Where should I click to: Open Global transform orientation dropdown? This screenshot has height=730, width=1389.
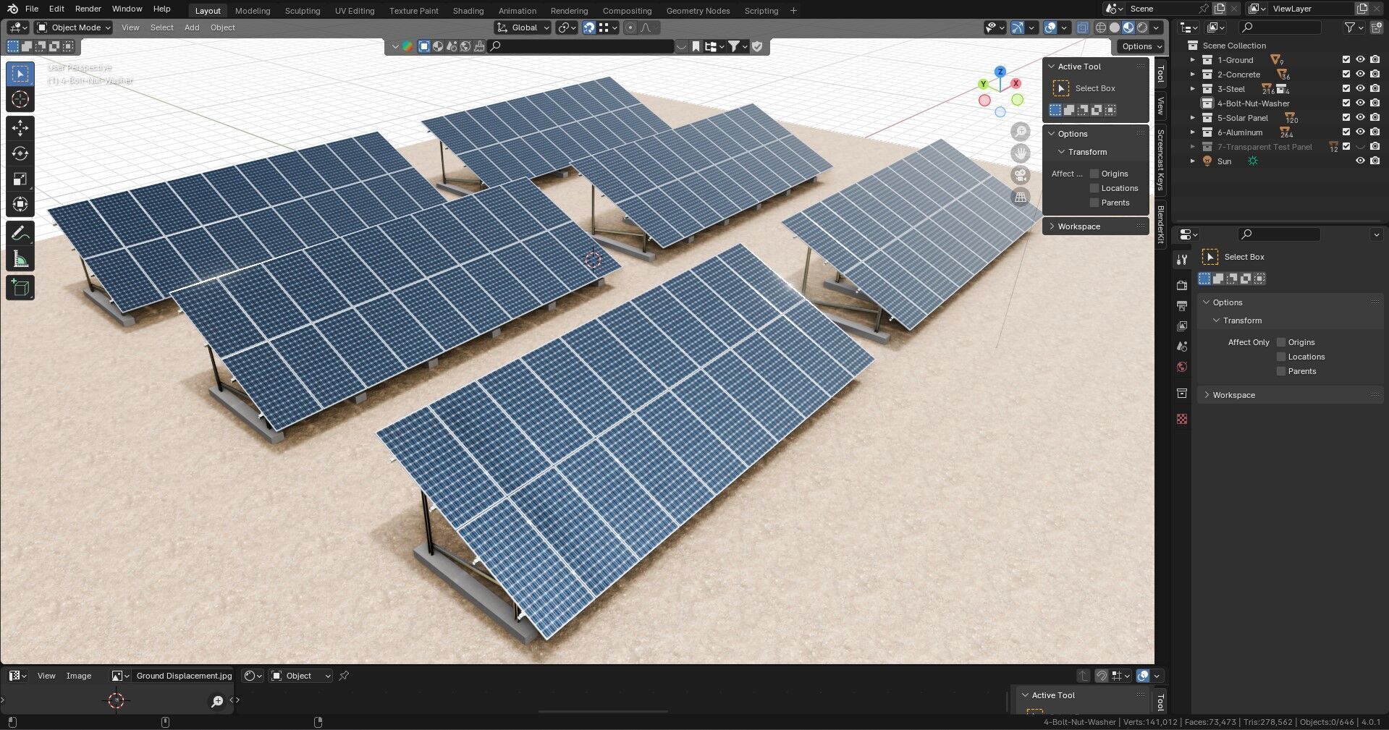click(x=523, y=27)
